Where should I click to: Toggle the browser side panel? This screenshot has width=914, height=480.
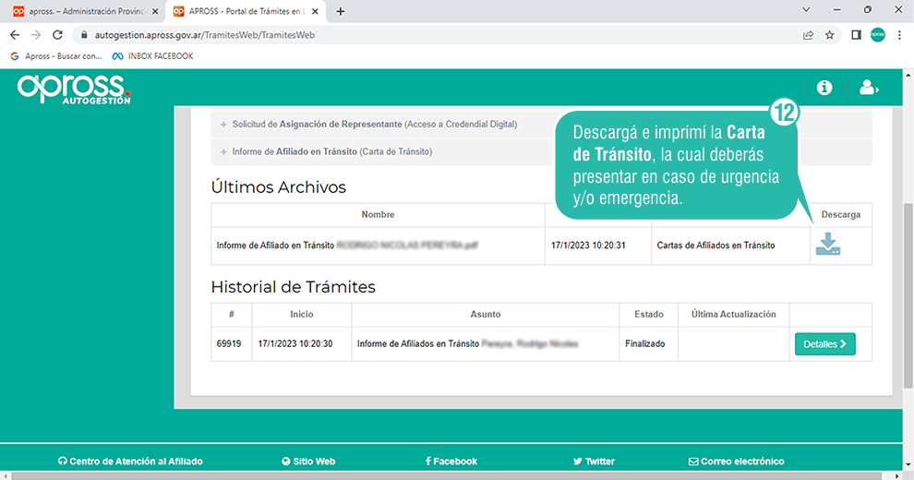(856, 35)
